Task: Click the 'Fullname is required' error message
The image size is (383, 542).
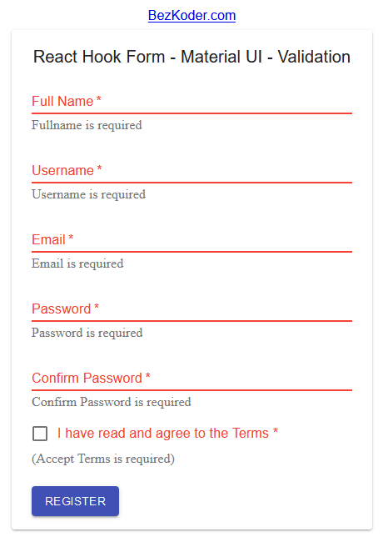Action: coord(87,125)
